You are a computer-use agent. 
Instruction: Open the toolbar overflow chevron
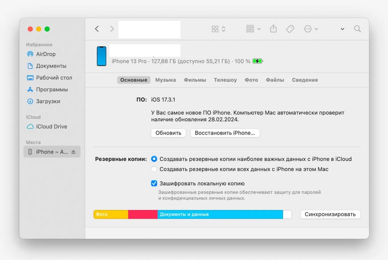point(342,29)
